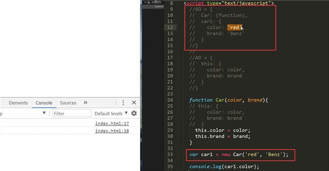The width and height of the screenshot is (329, 171).
Task: Close the DevTools panel
Action: (134, 103)
